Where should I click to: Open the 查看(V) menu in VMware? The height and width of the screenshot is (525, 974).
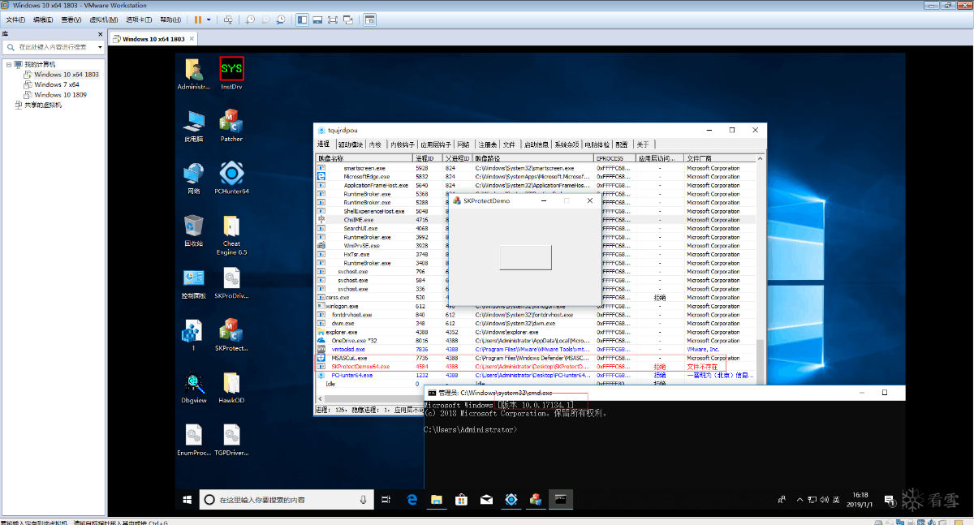click(x=71, y=19)
